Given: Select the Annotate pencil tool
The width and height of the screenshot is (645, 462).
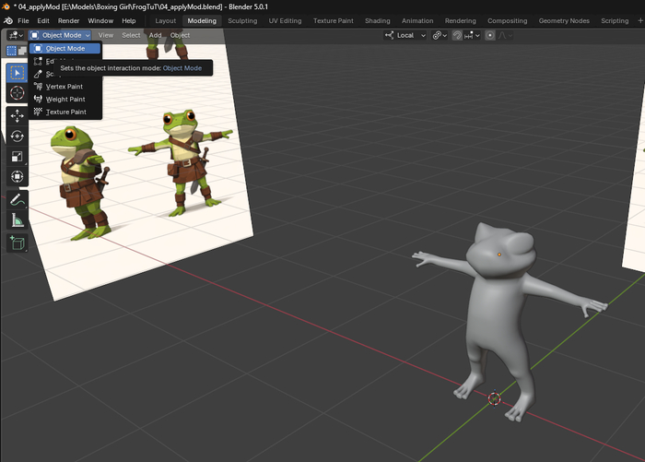Looking at the screenshot, I should [x=17, y=199].
